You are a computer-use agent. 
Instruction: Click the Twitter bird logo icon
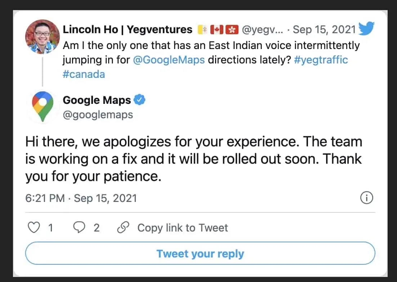tap(367, 28)
